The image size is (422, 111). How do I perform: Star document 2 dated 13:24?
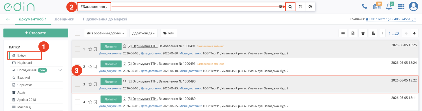tap(90, 67)
